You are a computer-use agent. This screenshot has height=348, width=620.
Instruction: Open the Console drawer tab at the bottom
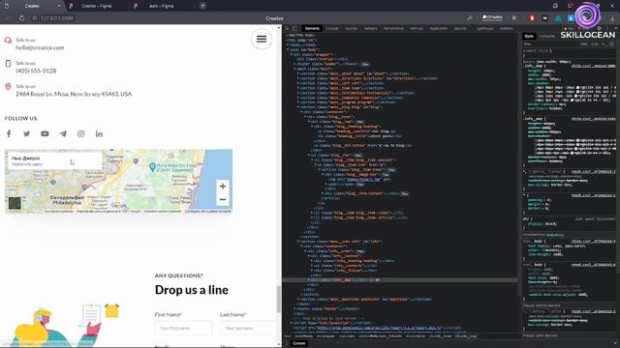click(299, 343)
